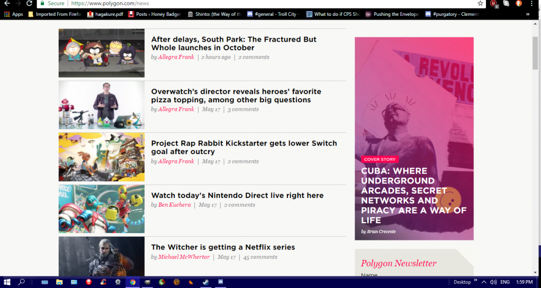Open the Shinto bookmark
Viewport: 541px width, 288px height.
[214, 14]
